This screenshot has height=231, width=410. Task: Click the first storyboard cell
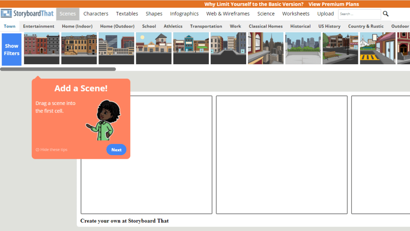tap(147, 155)
